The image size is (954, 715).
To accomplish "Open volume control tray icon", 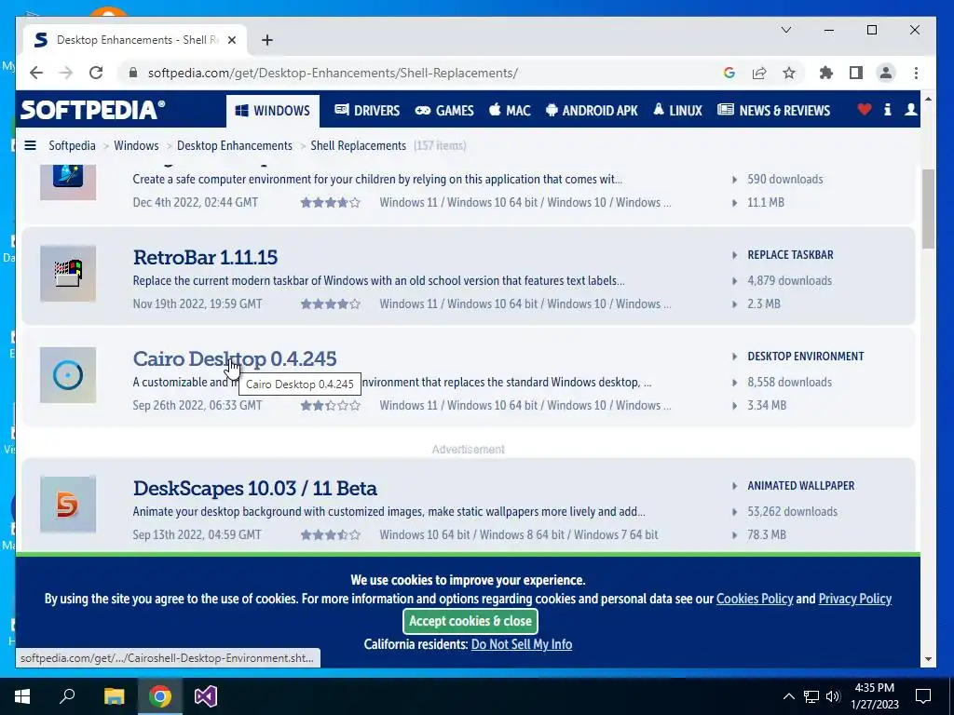I will (x=833, y=696).
